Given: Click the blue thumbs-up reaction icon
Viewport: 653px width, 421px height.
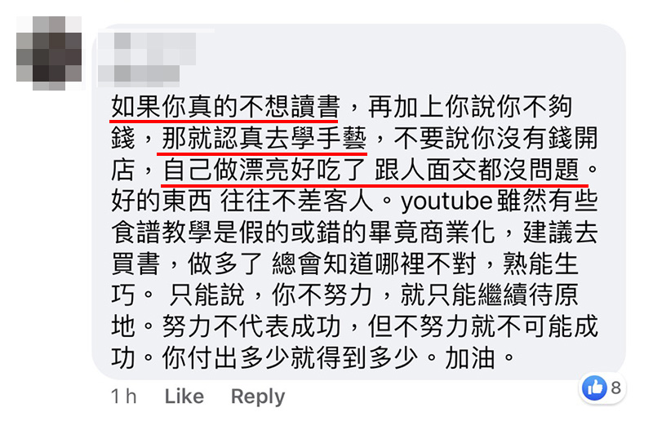Looking at the screenshot, I should click(595, 388).
